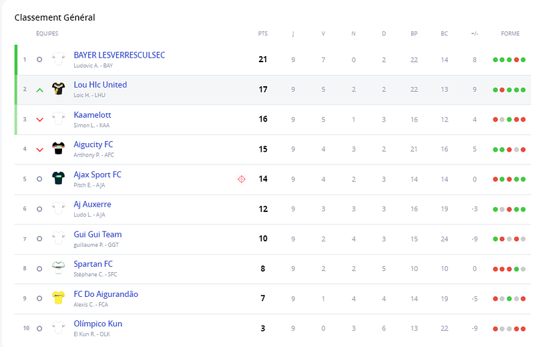The image size is (534, 347).
Task: Open Gui Gui Team link
Action: (97, 234)
